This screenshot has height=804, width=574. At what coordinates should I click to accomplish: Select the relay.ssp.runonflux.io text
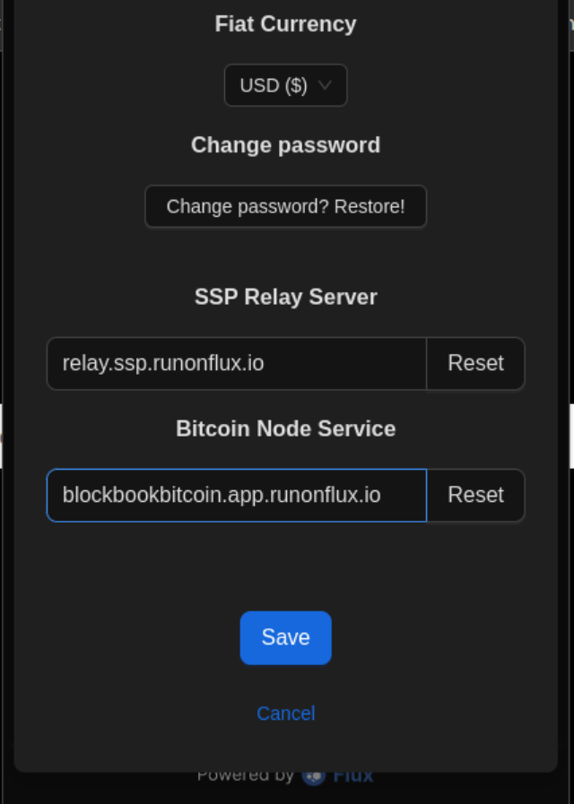pos(163,364)
